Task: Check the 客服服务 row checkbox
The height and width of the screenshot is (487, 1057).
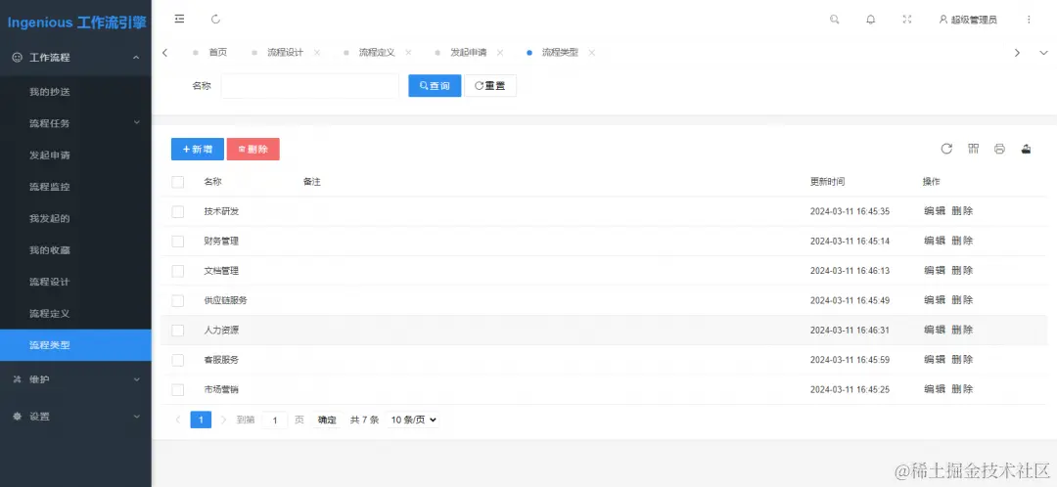Action: pyautogui.click(x=178, y=360)
